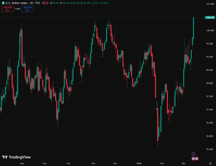Click the green S symbol logo
Viewport: 216px width, 166px height.
(3, 3)
